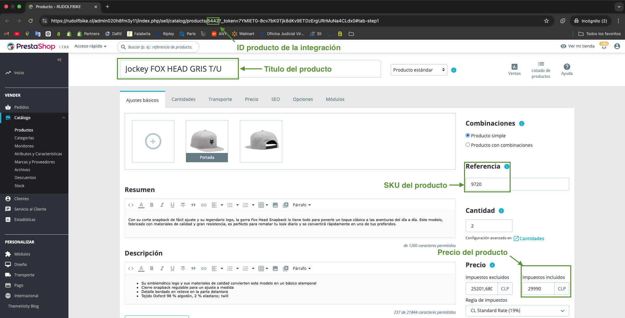This screenshot has width=625, height=318.
Task: Click the Impuestos excluidos price field
Action: (482, 289)
